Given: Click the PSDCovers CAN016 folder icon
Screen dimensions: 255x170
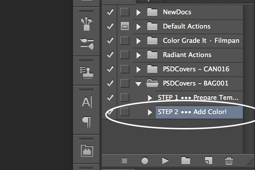Looking at the screenshot, I should click(152, 69).
